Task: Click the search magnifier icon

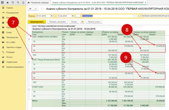Action: click(x=18, y=2)
